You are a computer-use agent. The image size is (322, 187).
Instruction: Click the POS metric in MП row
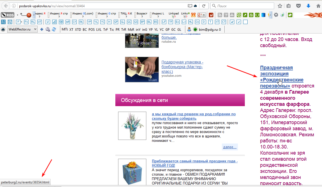92,30
